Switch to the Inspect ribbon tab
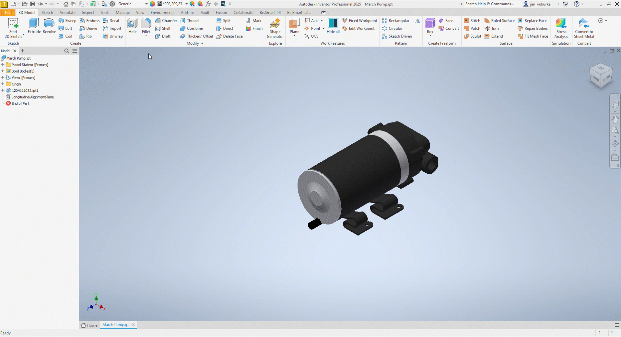This screenshot has width=621, height=337. (88, 13)
